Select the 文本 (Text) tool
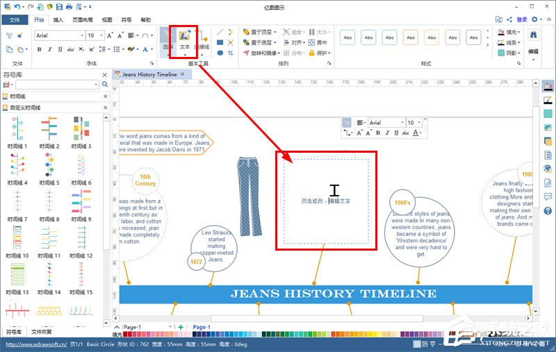The height and width of the screenshot is (352, 556). [x=185, y=39]
